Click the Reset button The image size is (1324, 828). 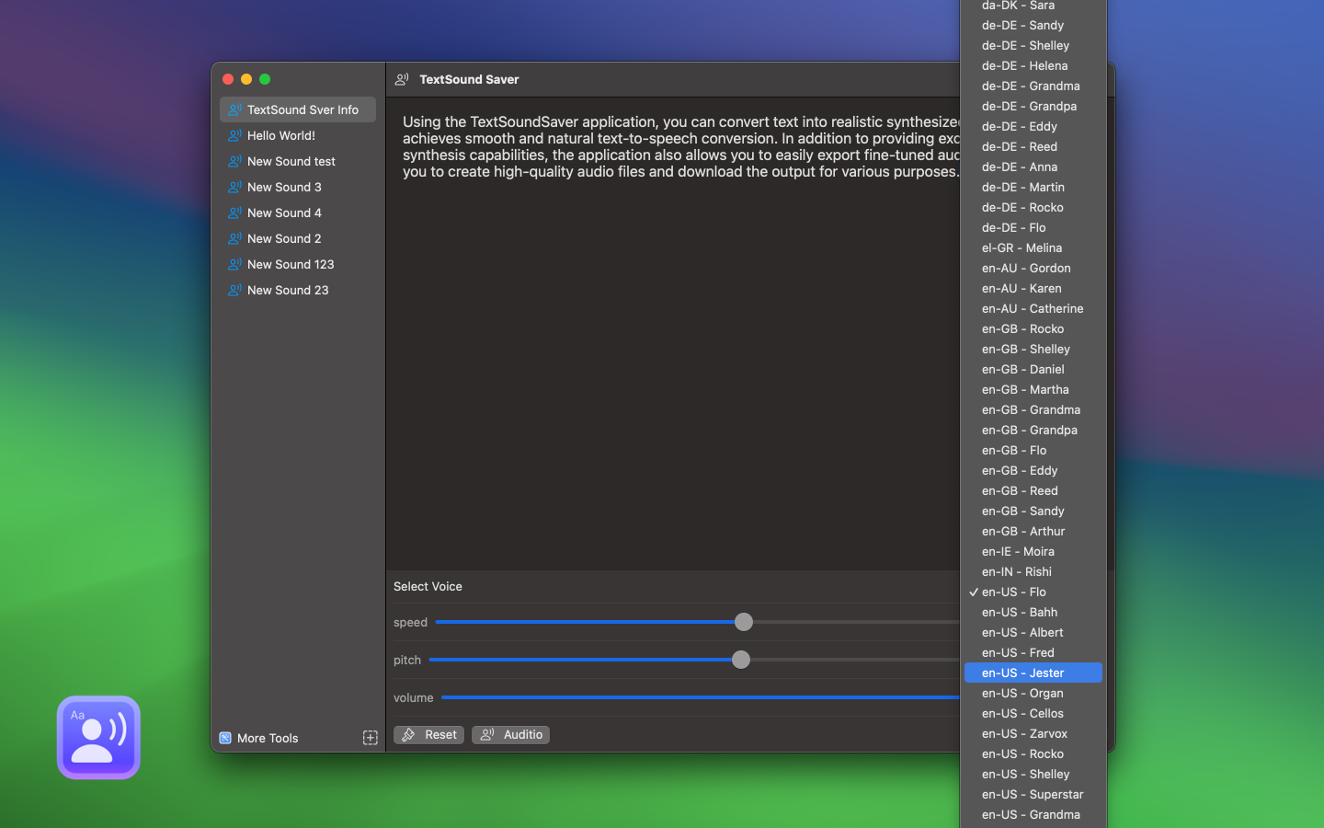[x=428, y=734]
